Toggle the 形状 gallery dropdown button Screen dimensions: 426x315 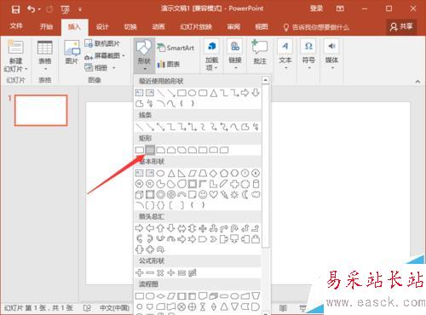[x=144, y=55]
